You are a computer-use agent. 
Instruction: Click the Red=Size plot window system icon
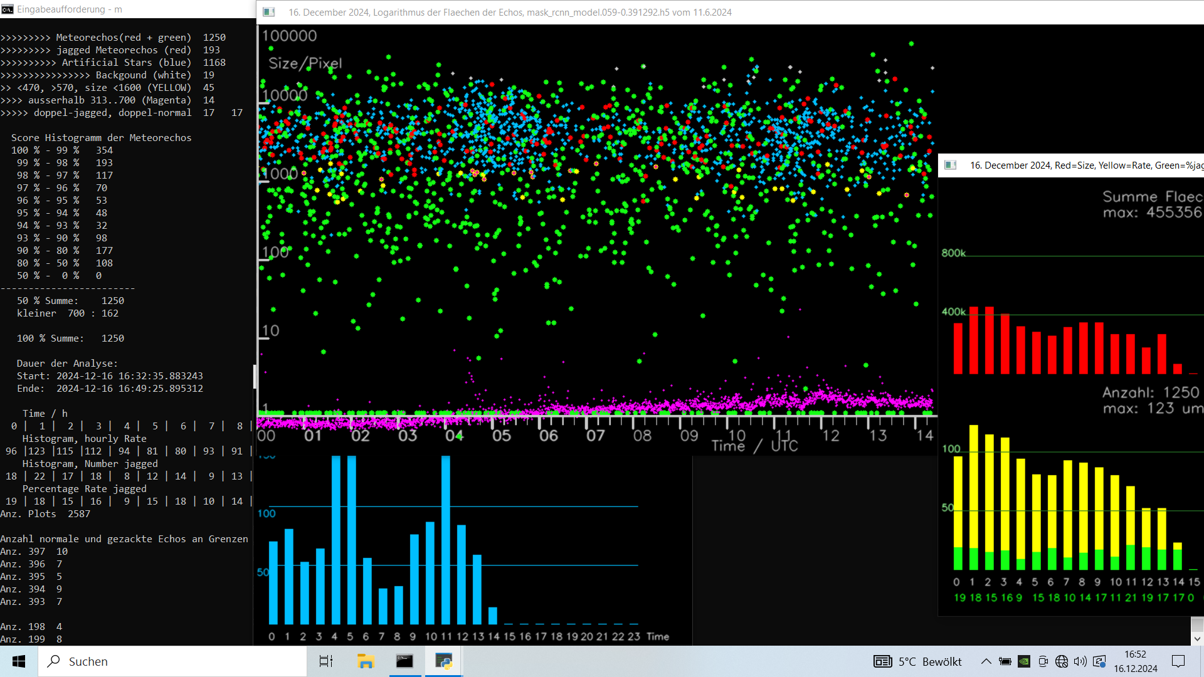pyautogui.click(x=951, y=165)
